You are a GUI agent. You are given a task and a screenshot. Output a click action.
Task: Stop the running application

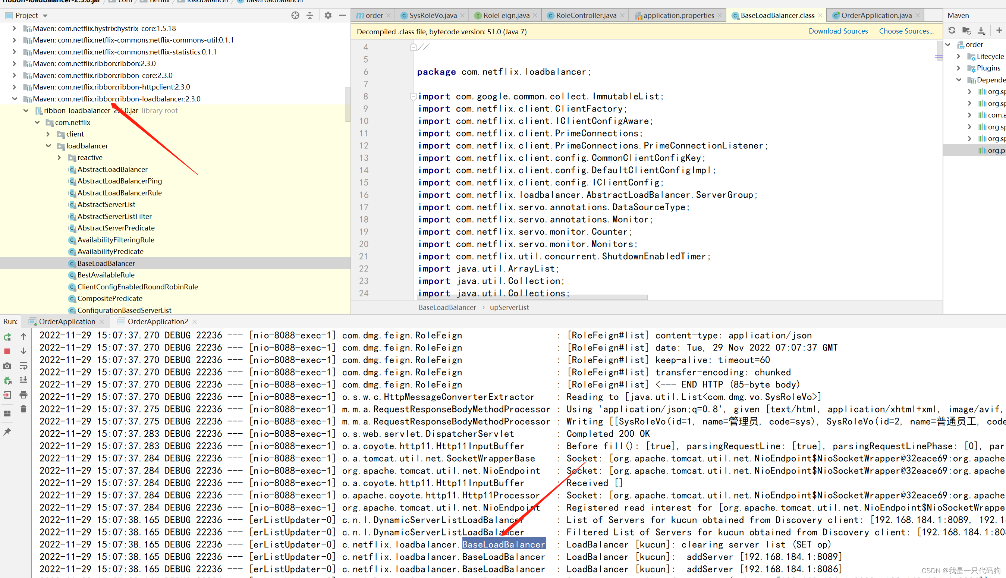pyautogui.click(x=7, y=351)
